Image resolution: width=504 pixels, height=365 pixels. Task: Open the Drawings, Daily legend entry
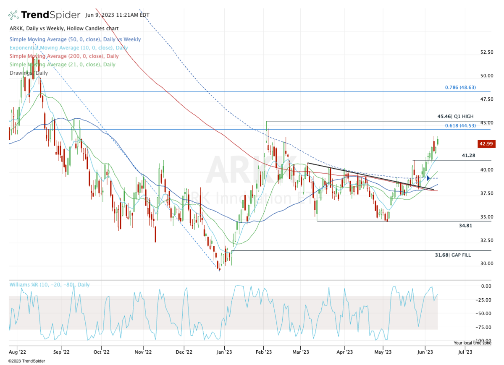28,73
